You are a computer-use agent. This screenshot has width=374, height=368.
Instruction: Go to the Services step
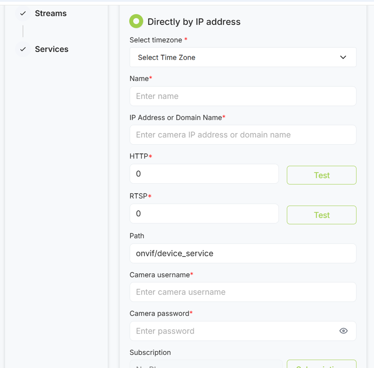[x=52, y=49]
